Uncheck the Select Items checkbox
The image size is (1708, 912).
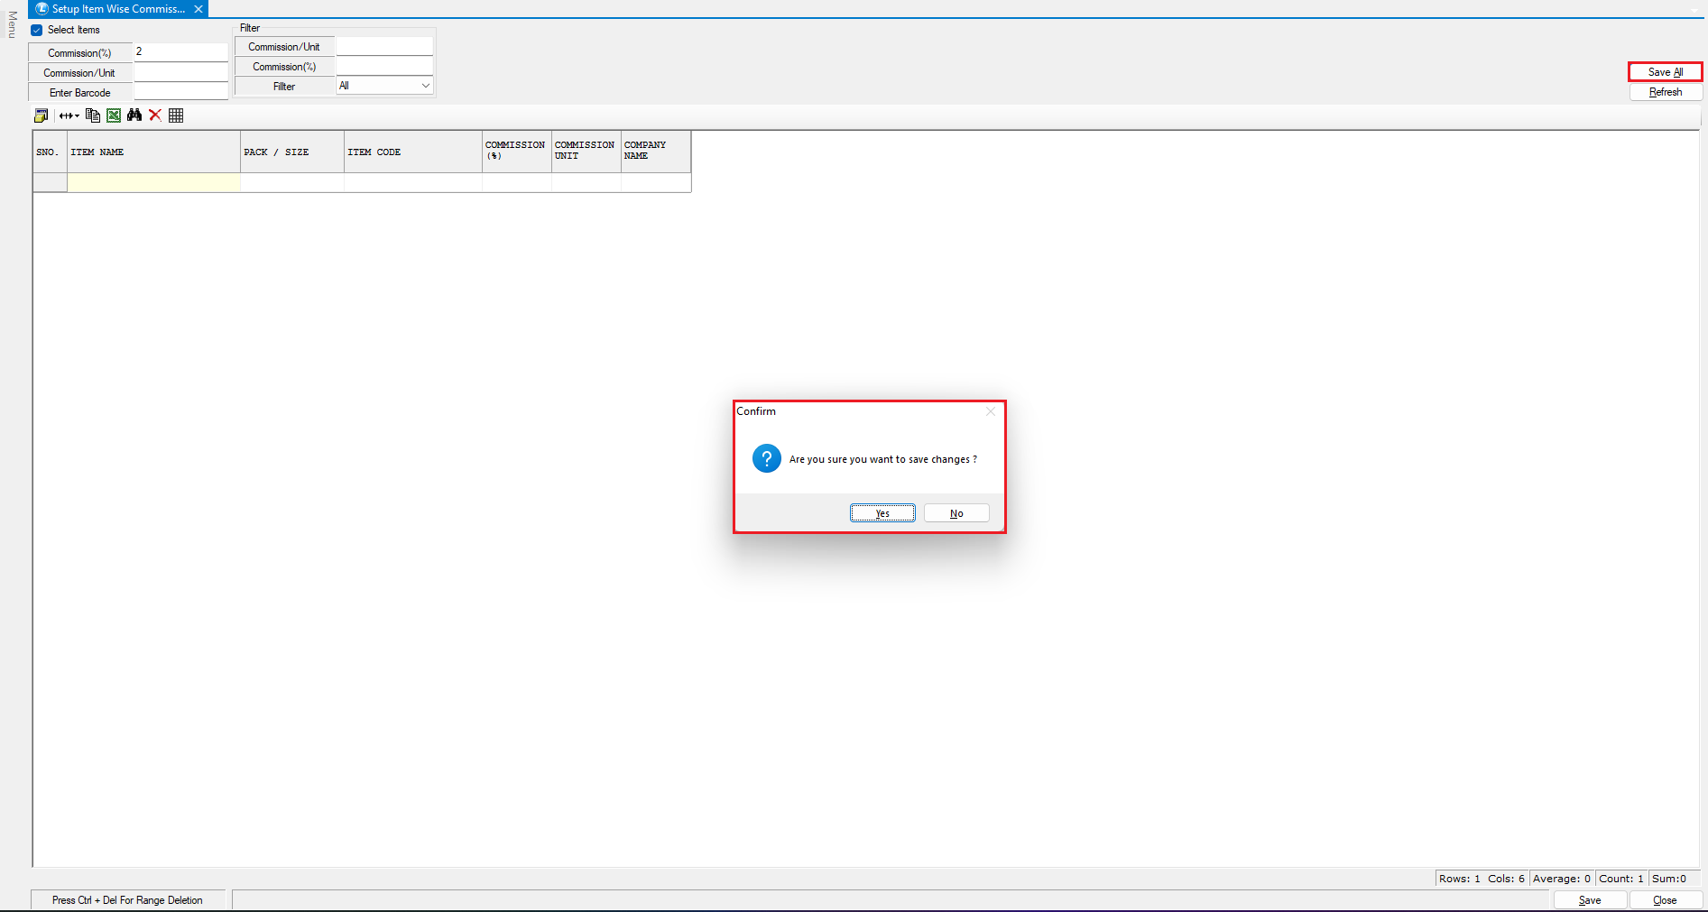(37, 30)
